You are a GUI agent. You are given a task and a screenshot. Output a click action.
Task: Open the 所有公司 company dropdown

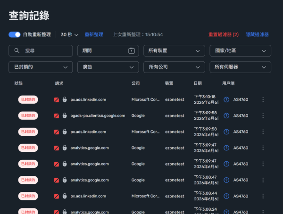point(174,67)
